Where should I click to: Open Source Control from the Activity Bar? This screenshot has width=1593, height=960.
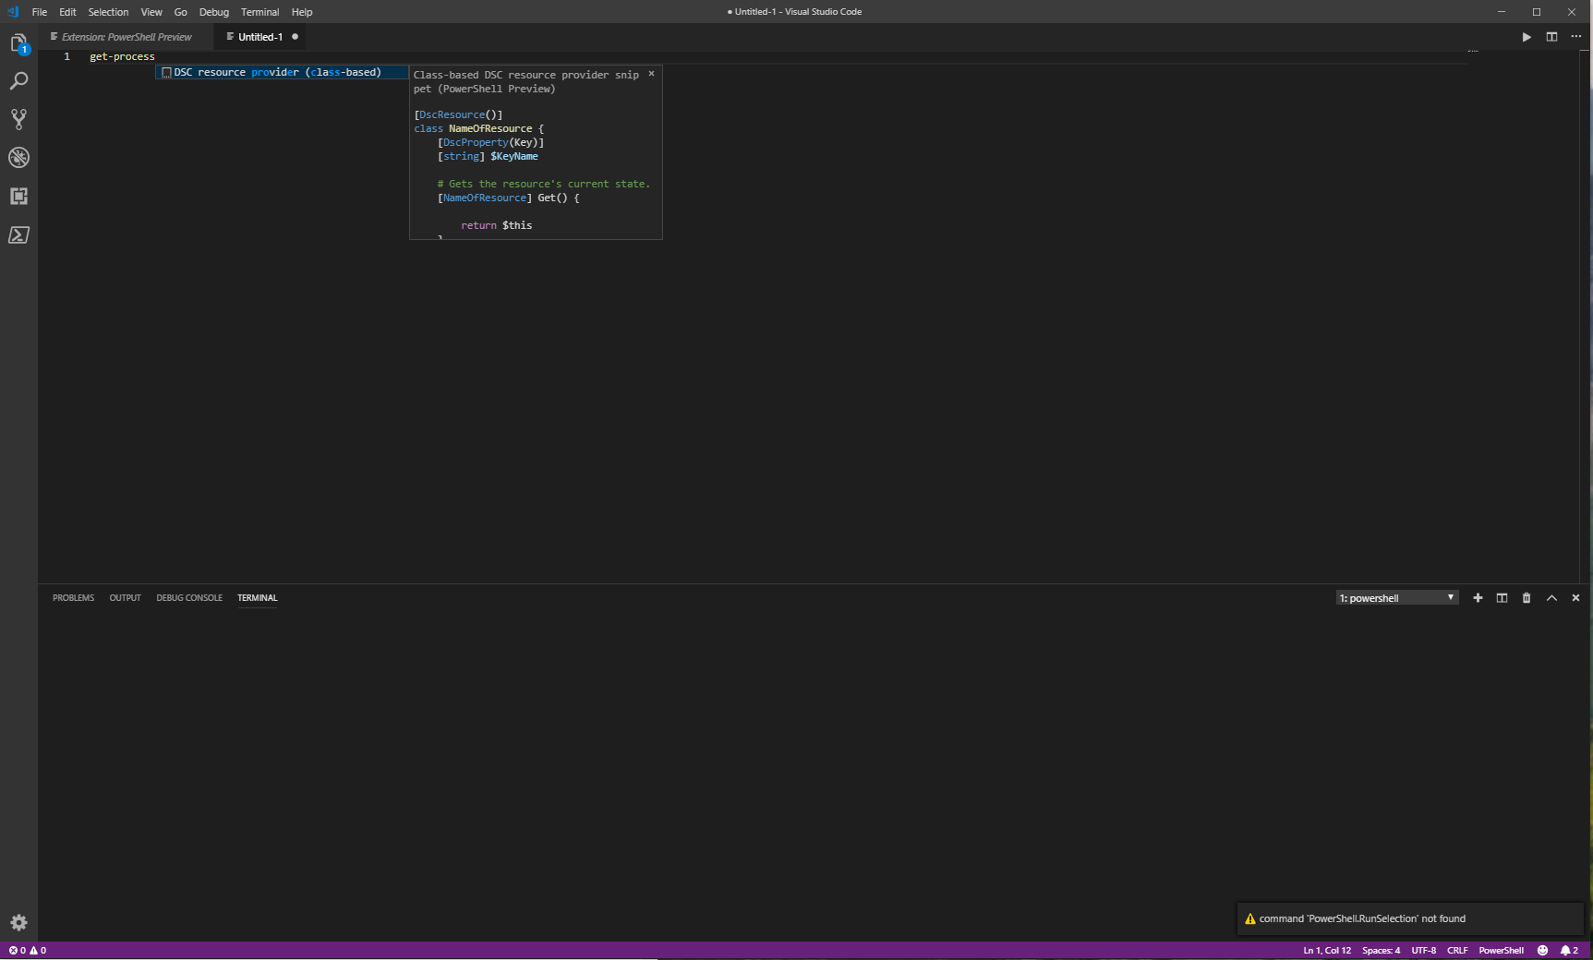(x=18, y=119)
